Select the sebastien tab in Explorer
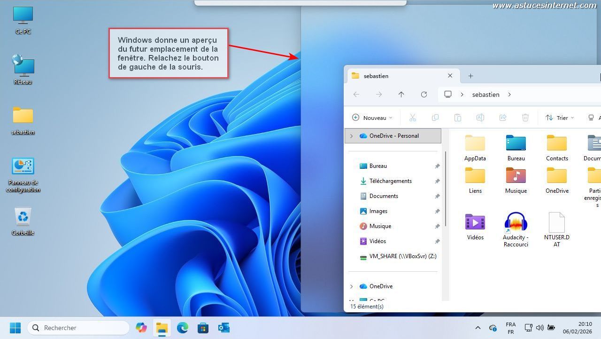601x339 pixels. click(394, 76)
